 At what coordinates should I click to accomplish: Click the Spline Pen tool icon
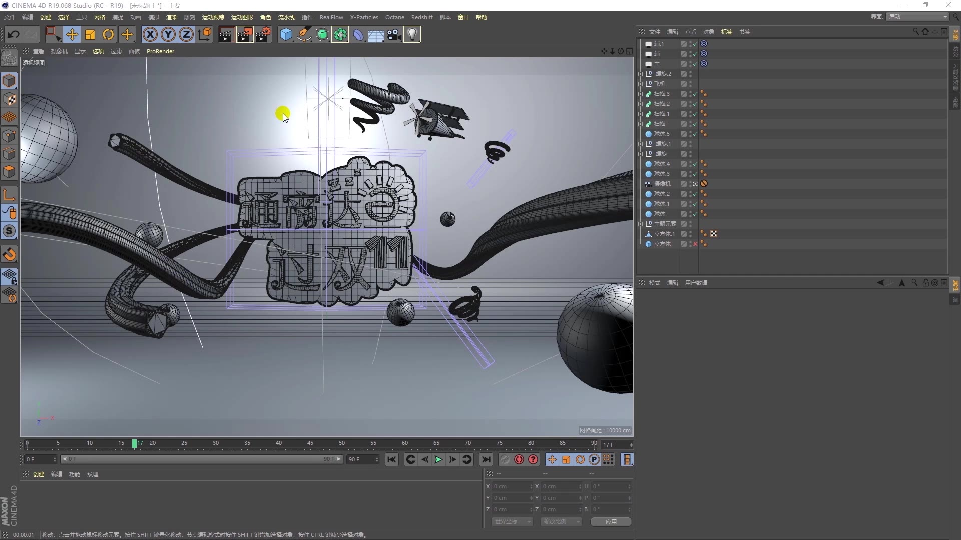coord(304,34)
